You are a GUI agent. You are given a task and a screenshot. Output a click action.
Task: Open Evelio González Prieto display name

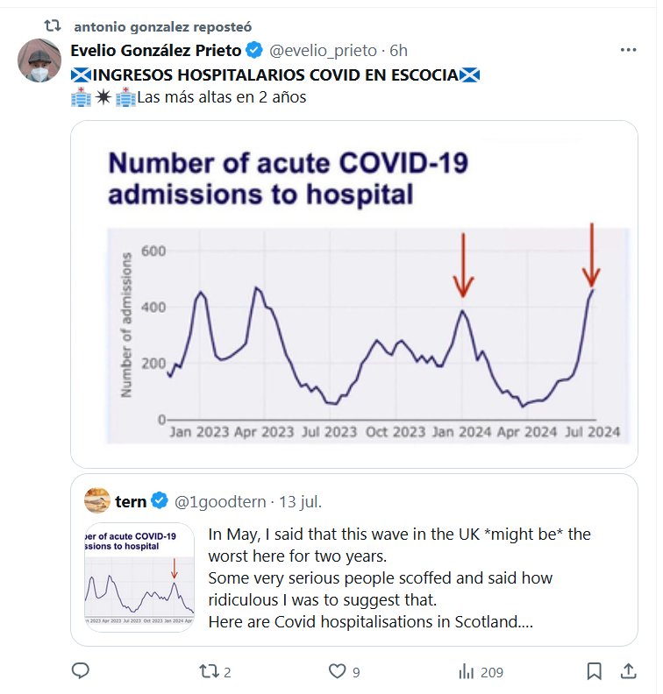click(x=156, y=50)
